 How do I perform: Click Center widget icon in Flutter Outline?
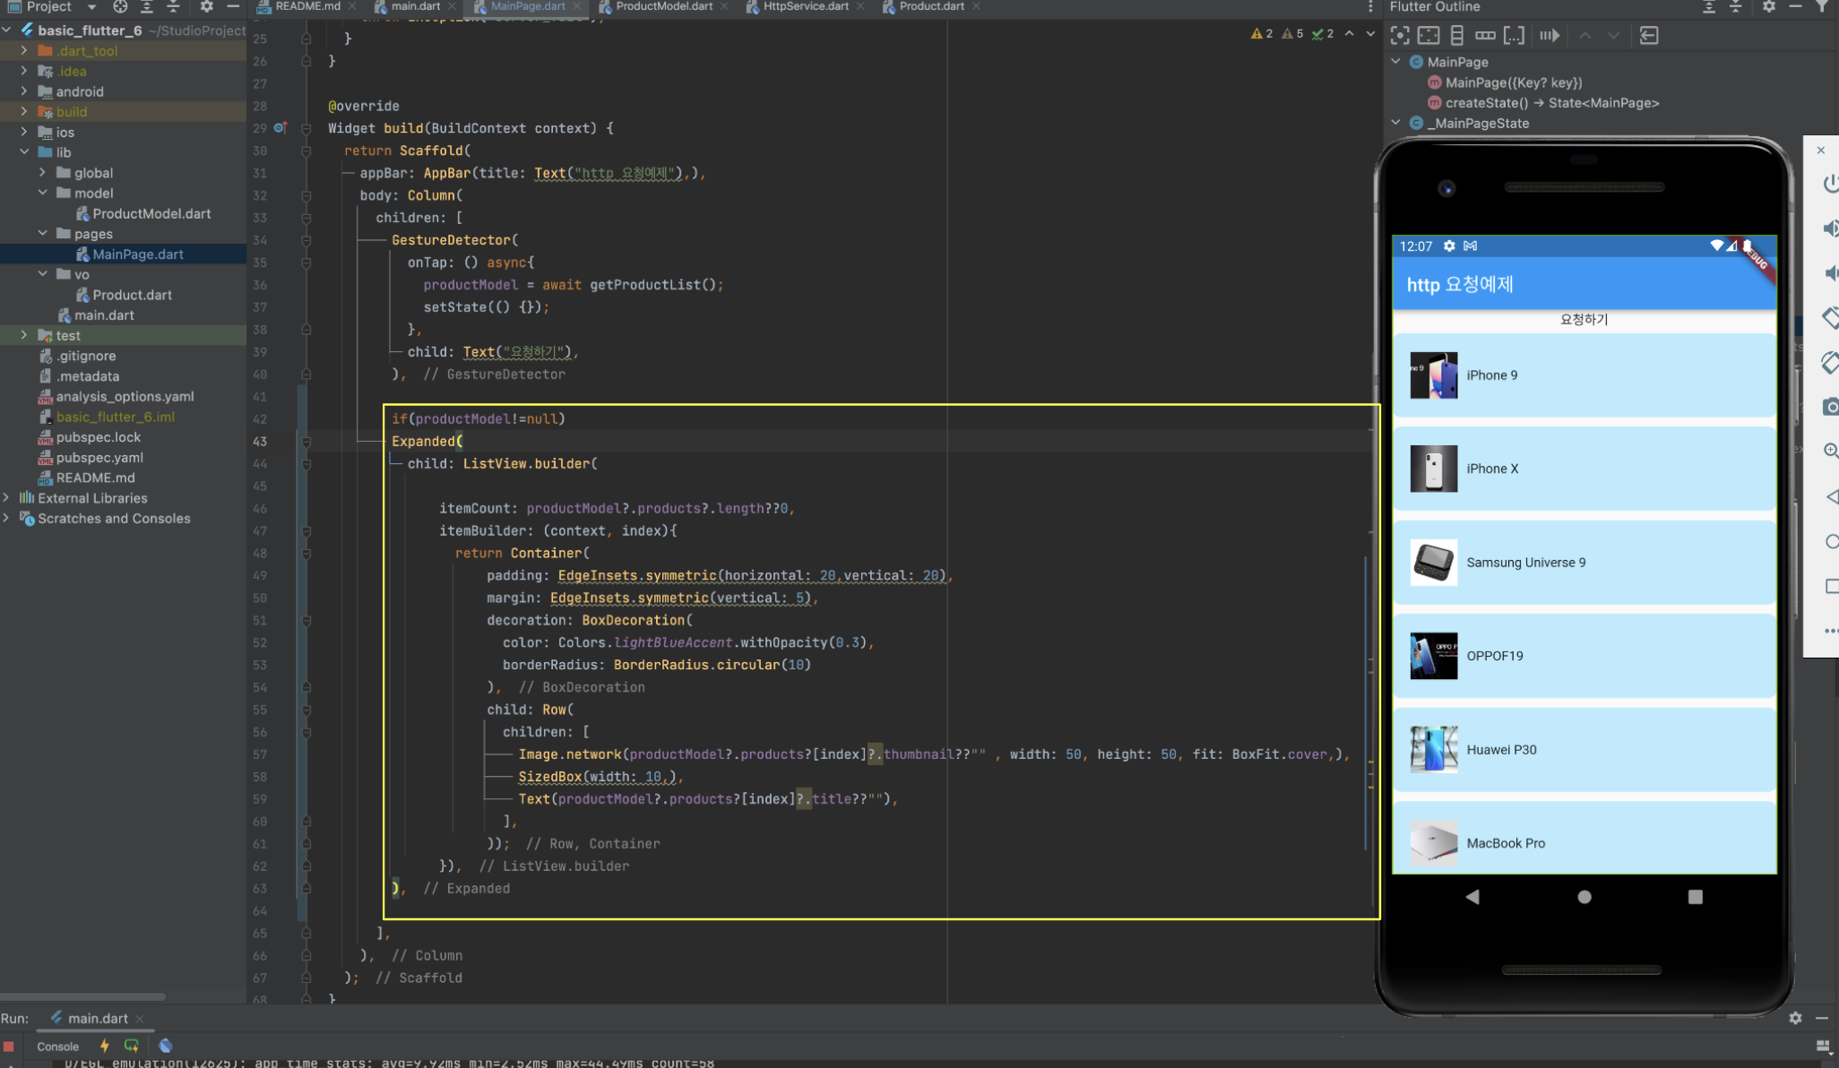coord(1400,36)
